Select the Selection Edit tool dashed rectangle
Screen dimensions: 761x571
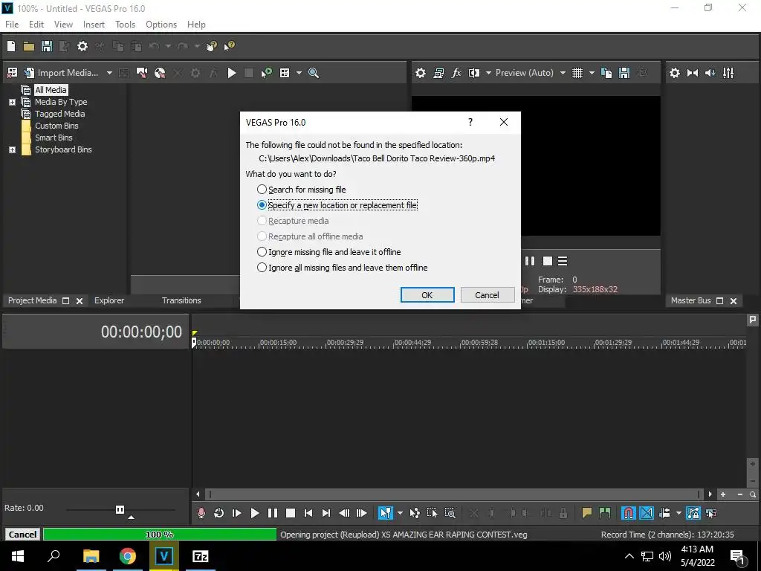tap(432, 513)
